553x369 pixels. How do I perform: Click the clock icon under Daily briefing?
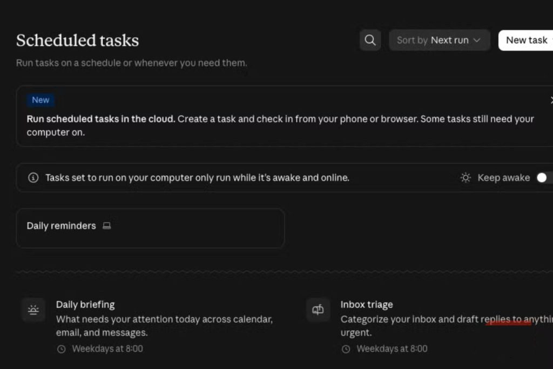pos(62,349)
